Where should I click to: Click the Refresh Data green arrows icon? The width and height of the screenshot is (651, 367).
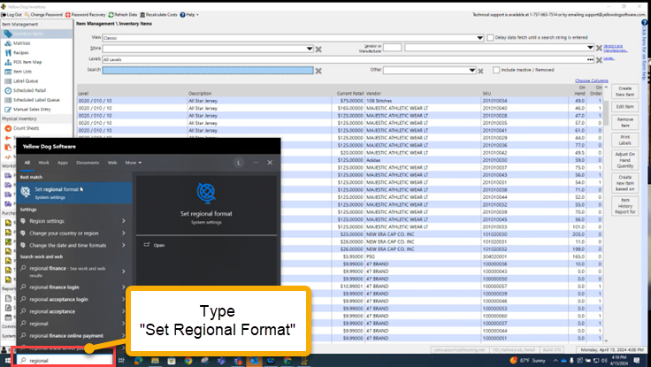(111, 14)
